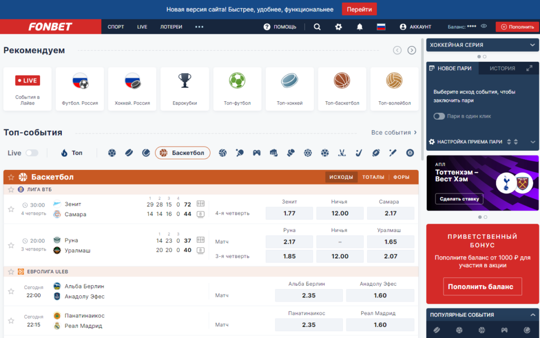Click Сделать ставку on Tottenham banner
Image resolution: width=540 pixels, height=338 pixels.
pos(459,199)
